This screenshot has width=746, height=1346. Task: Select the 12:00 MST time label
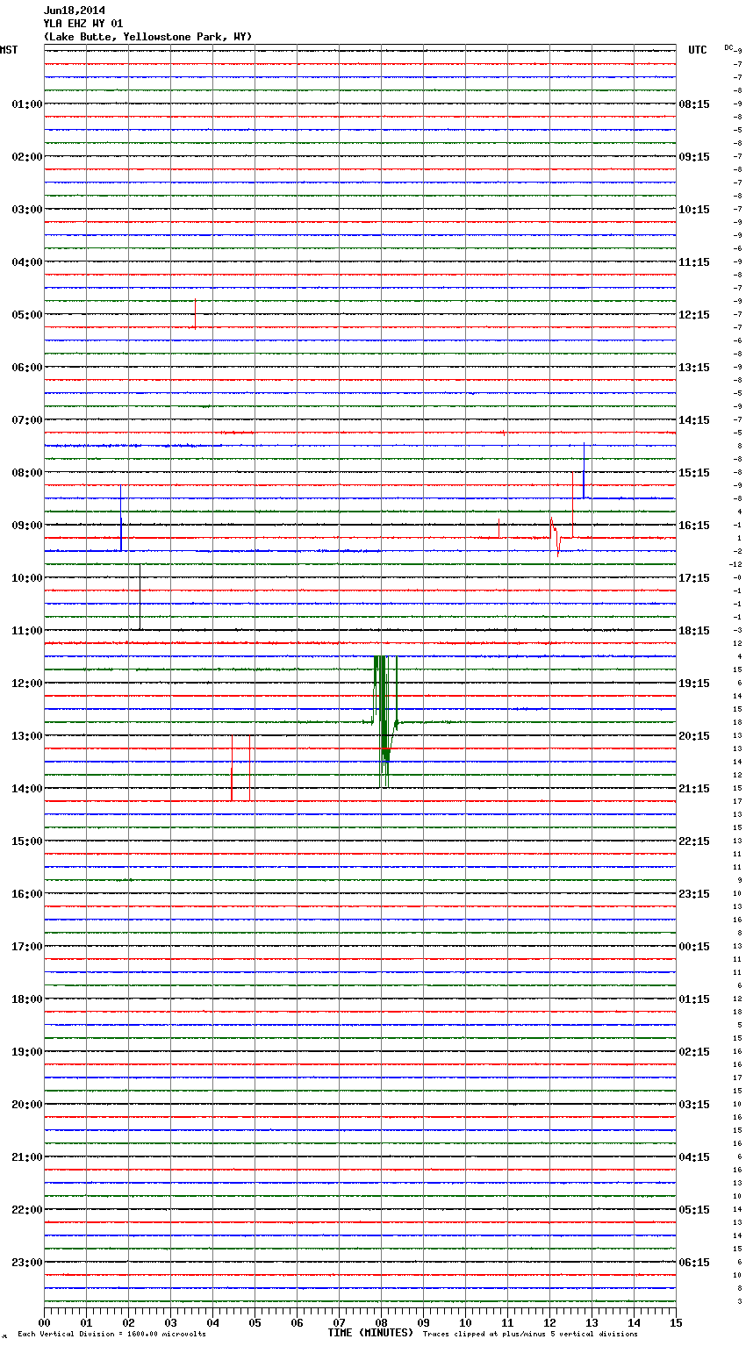(x=27, y=684)
